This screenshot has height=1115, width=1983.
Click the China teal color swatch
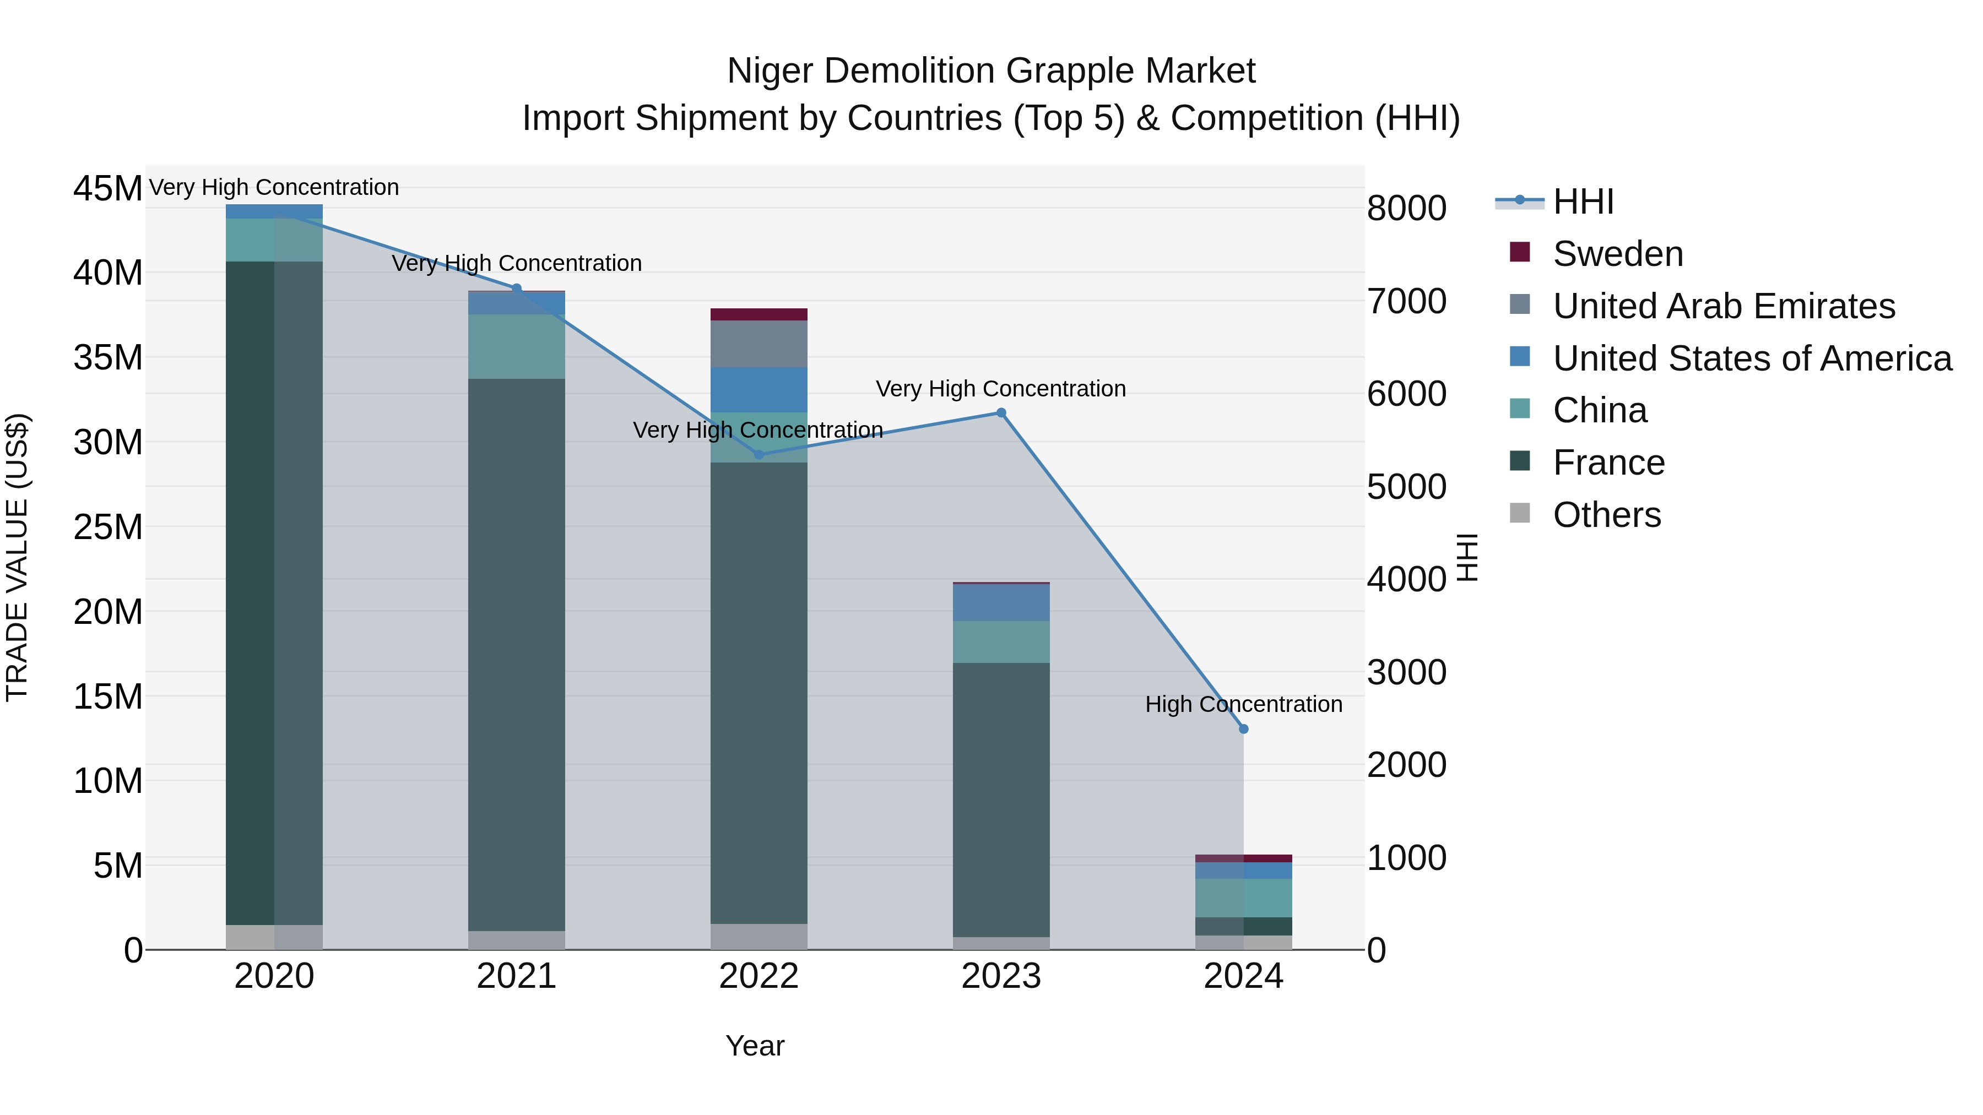tap(1520, 409)
